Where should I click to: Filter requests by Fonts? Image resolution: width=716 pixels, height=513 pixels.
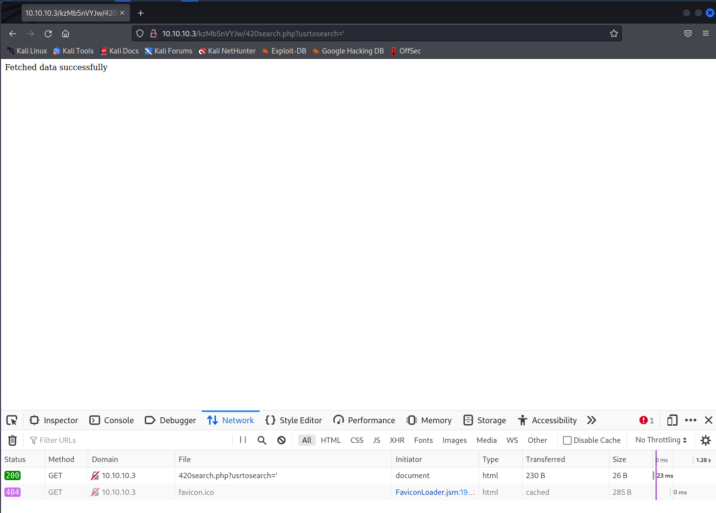pyautogui.click(x=424, y=440)
